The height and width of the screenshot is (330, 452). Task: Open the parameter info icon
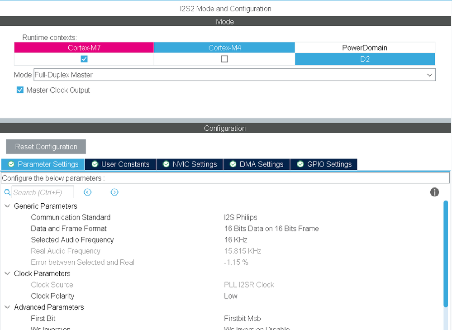[x=434, y=192]
